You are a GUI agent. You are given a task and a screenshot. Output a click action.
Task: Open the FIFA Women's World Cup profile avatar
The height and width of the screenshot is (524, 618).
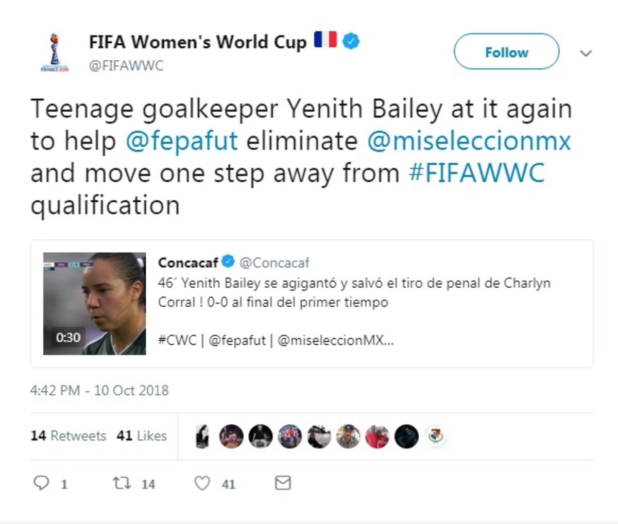coord(55,53)
